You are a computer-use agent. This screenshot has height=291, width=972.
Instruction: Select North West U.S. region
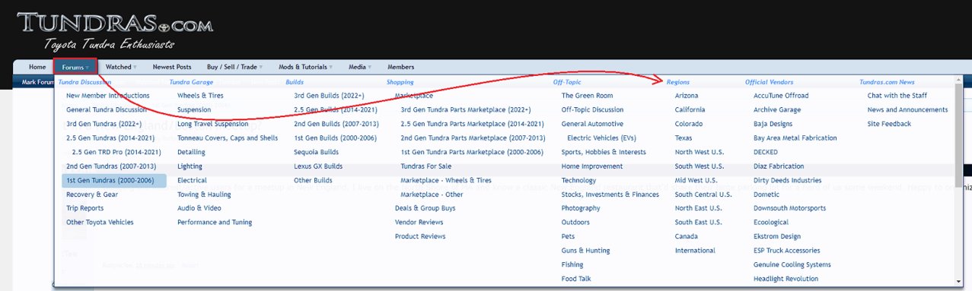click(699, 152)
